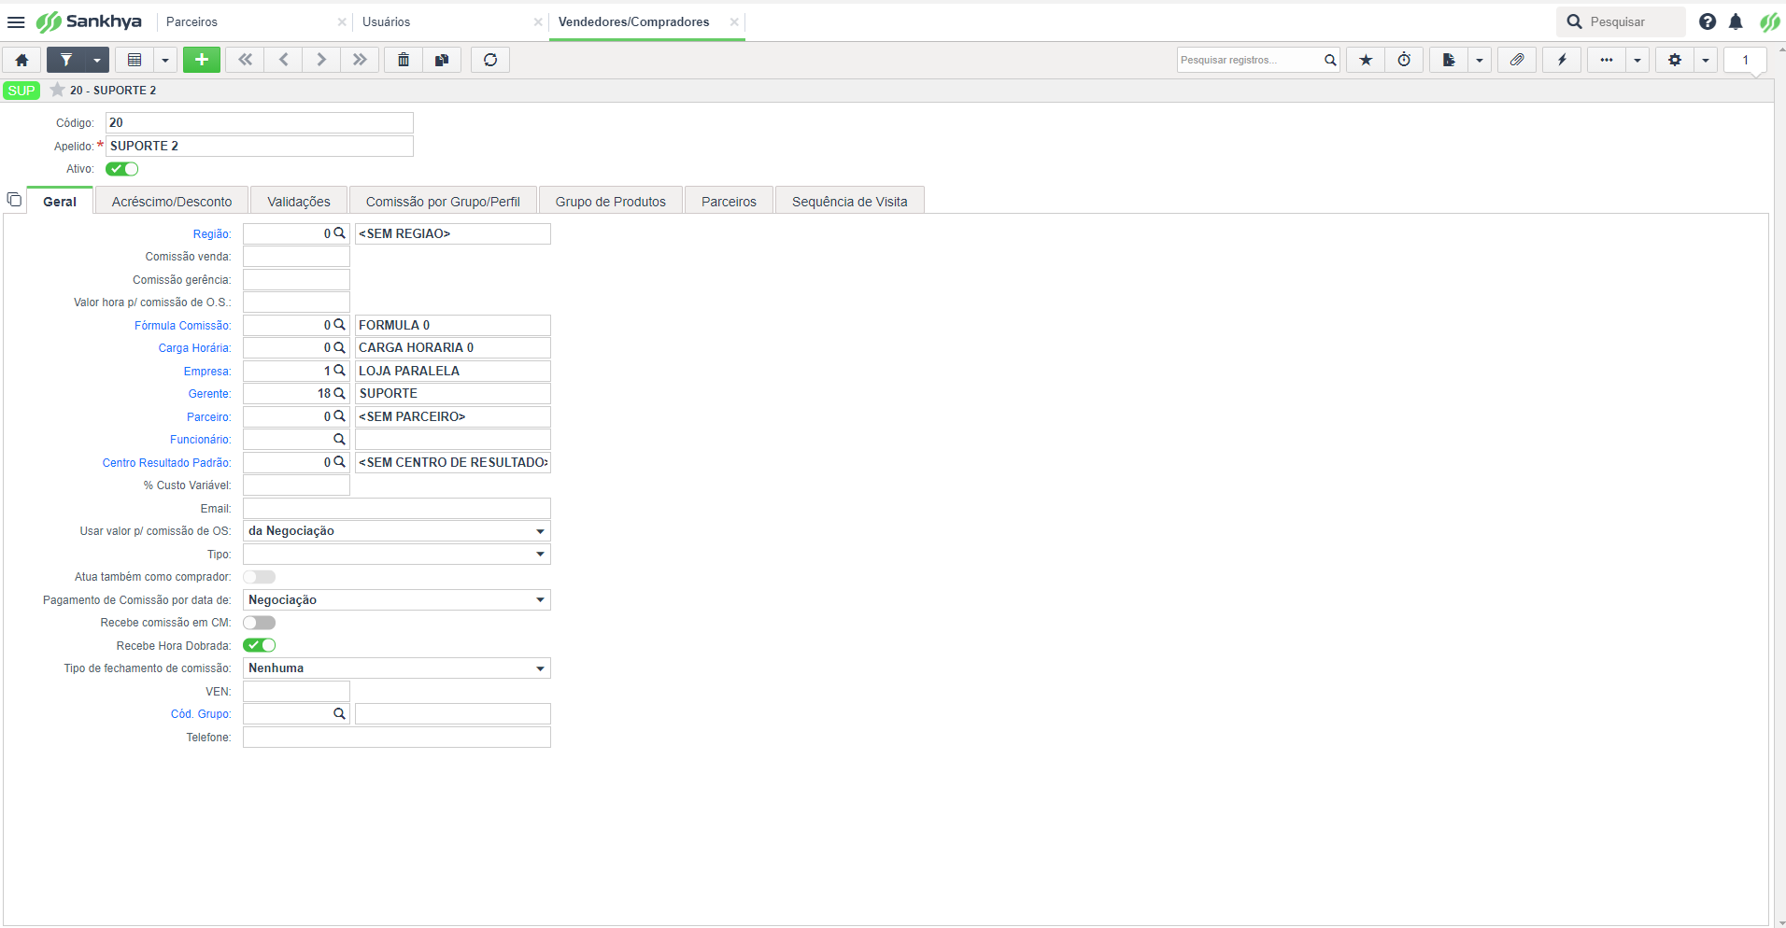Follow the Fórmula Comissão link label
1786x928 pixels.
coord(182,326)
